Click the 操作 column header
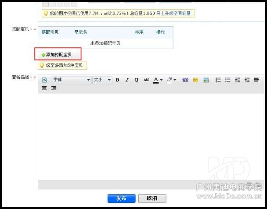Viewport: 267px width, 209px height. click(160, 32)
